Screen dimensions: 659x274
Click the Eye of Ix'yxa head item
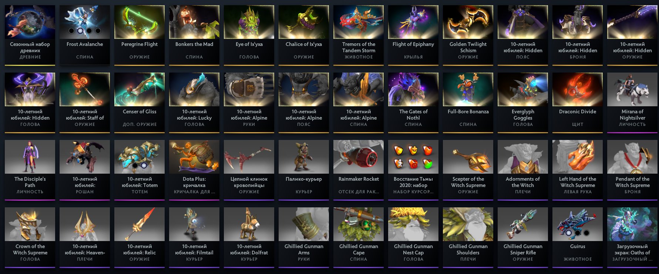point(249,35)
